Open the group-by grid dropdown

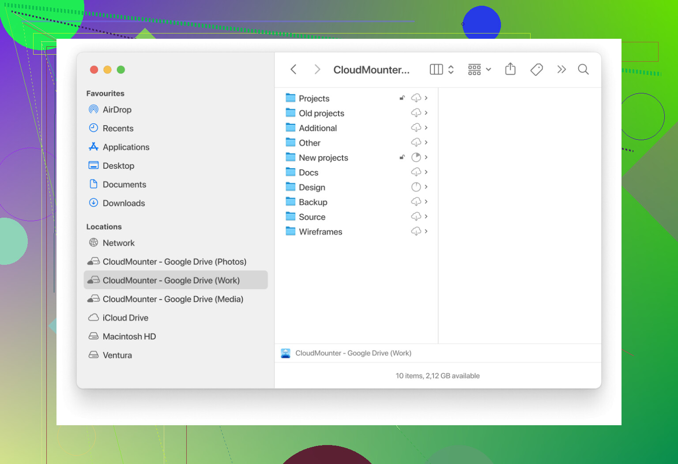coord(479,69)
